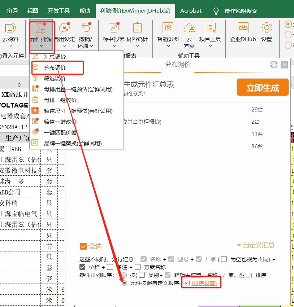
Task: Toggle the 型号 checkbox
Action: 171,259
